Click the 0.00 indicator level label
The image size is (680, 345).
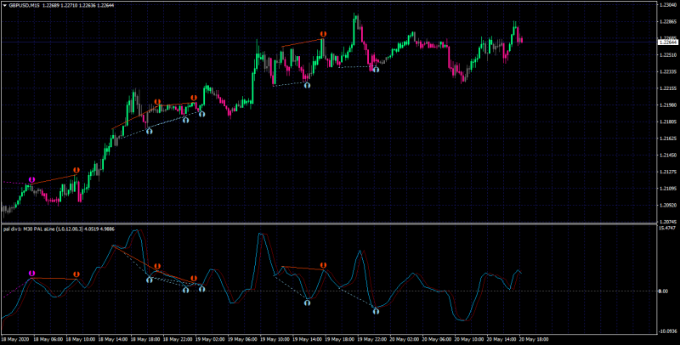pyautogui.click(x=663, y=291)
